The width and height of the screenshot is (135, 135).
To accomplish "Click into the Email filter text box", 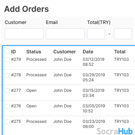I will pos(65,34).
